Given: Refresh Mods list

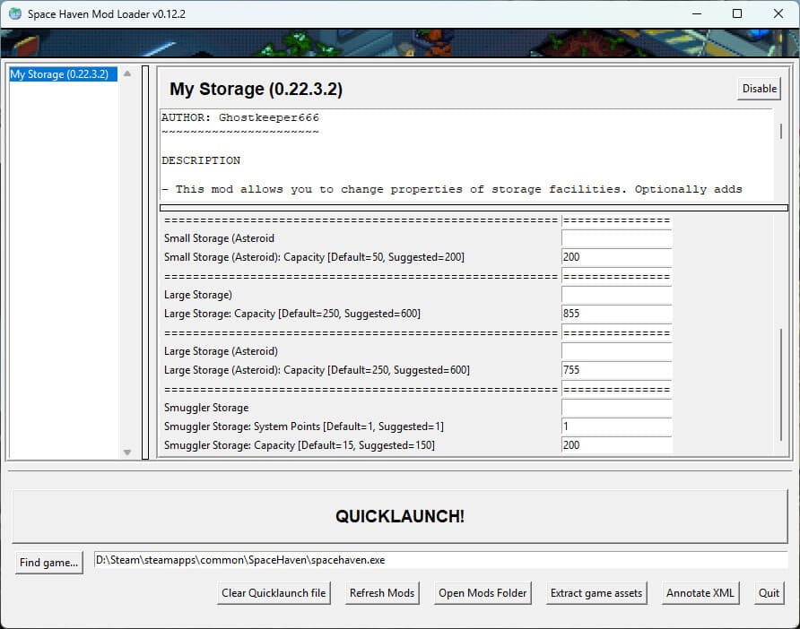Looking at the screenshot, I should tap(382, 593).
